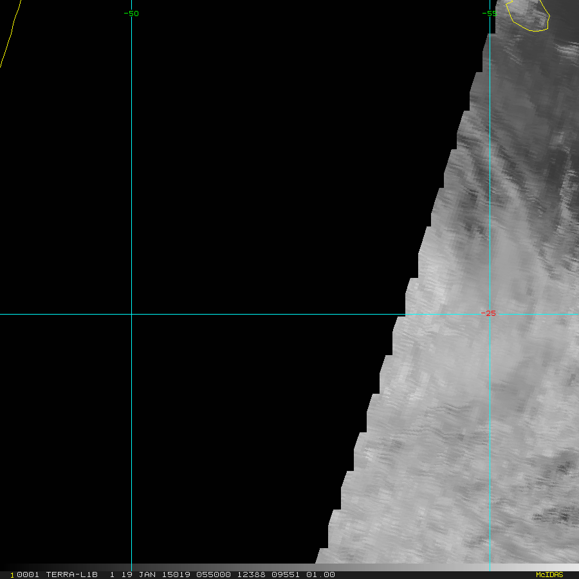Image resolution: width=579 pixels, height=579 pixels.
Task: Click the 01.00 resolution value
Action: [x=320, y=574]
